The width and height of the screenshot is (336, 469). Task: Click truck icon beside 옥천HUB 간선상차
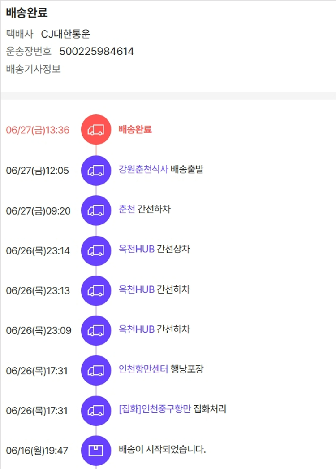point(96,250)
